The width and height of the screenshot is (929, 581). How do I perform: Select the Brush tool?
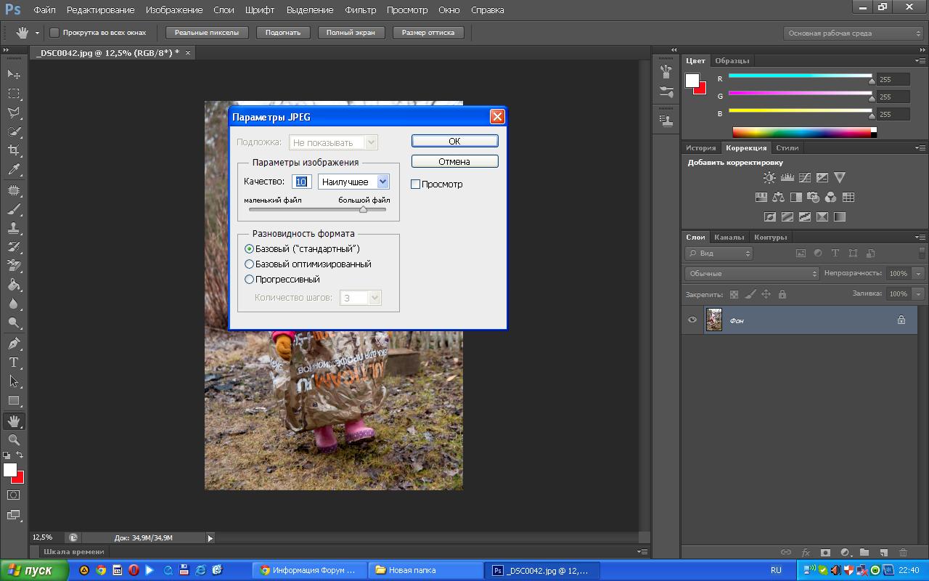coord(14,210)
